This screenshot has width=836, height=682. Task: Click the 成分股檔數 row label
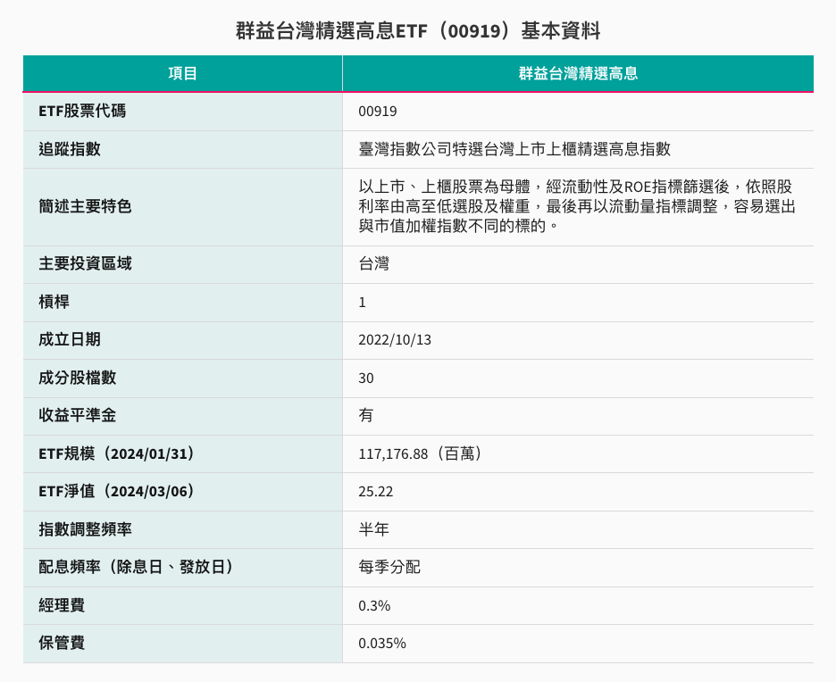pos(78,378)
